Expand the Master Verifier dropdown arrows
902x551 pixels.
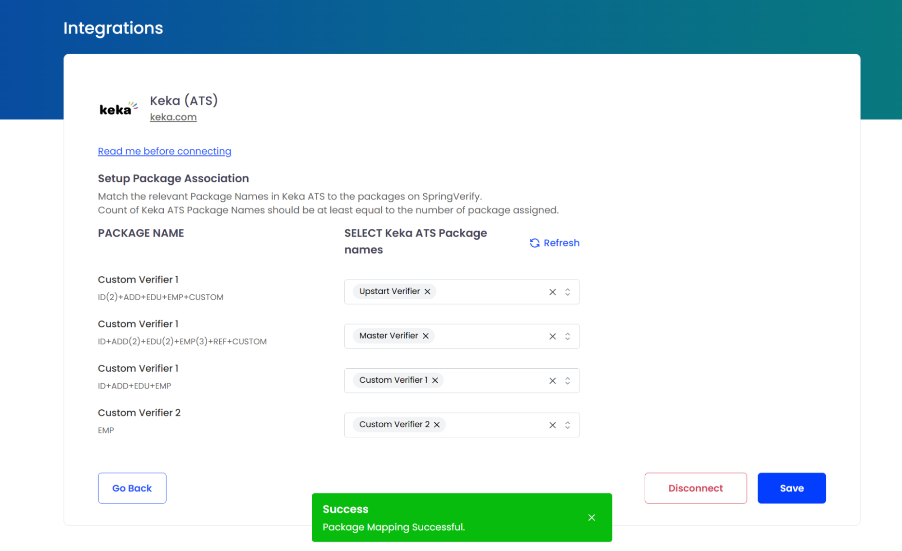(568, 336)
